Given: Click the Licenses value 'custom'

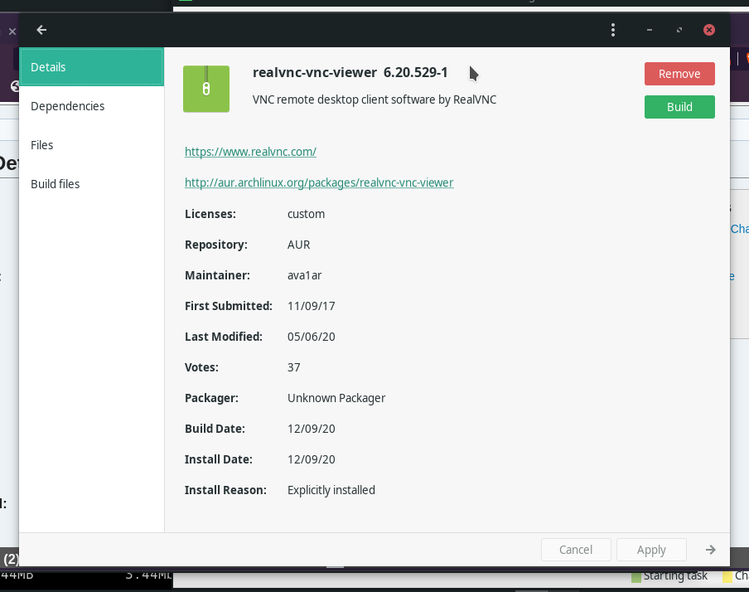Looking at the screenshot, I should [x=307, y=214].
